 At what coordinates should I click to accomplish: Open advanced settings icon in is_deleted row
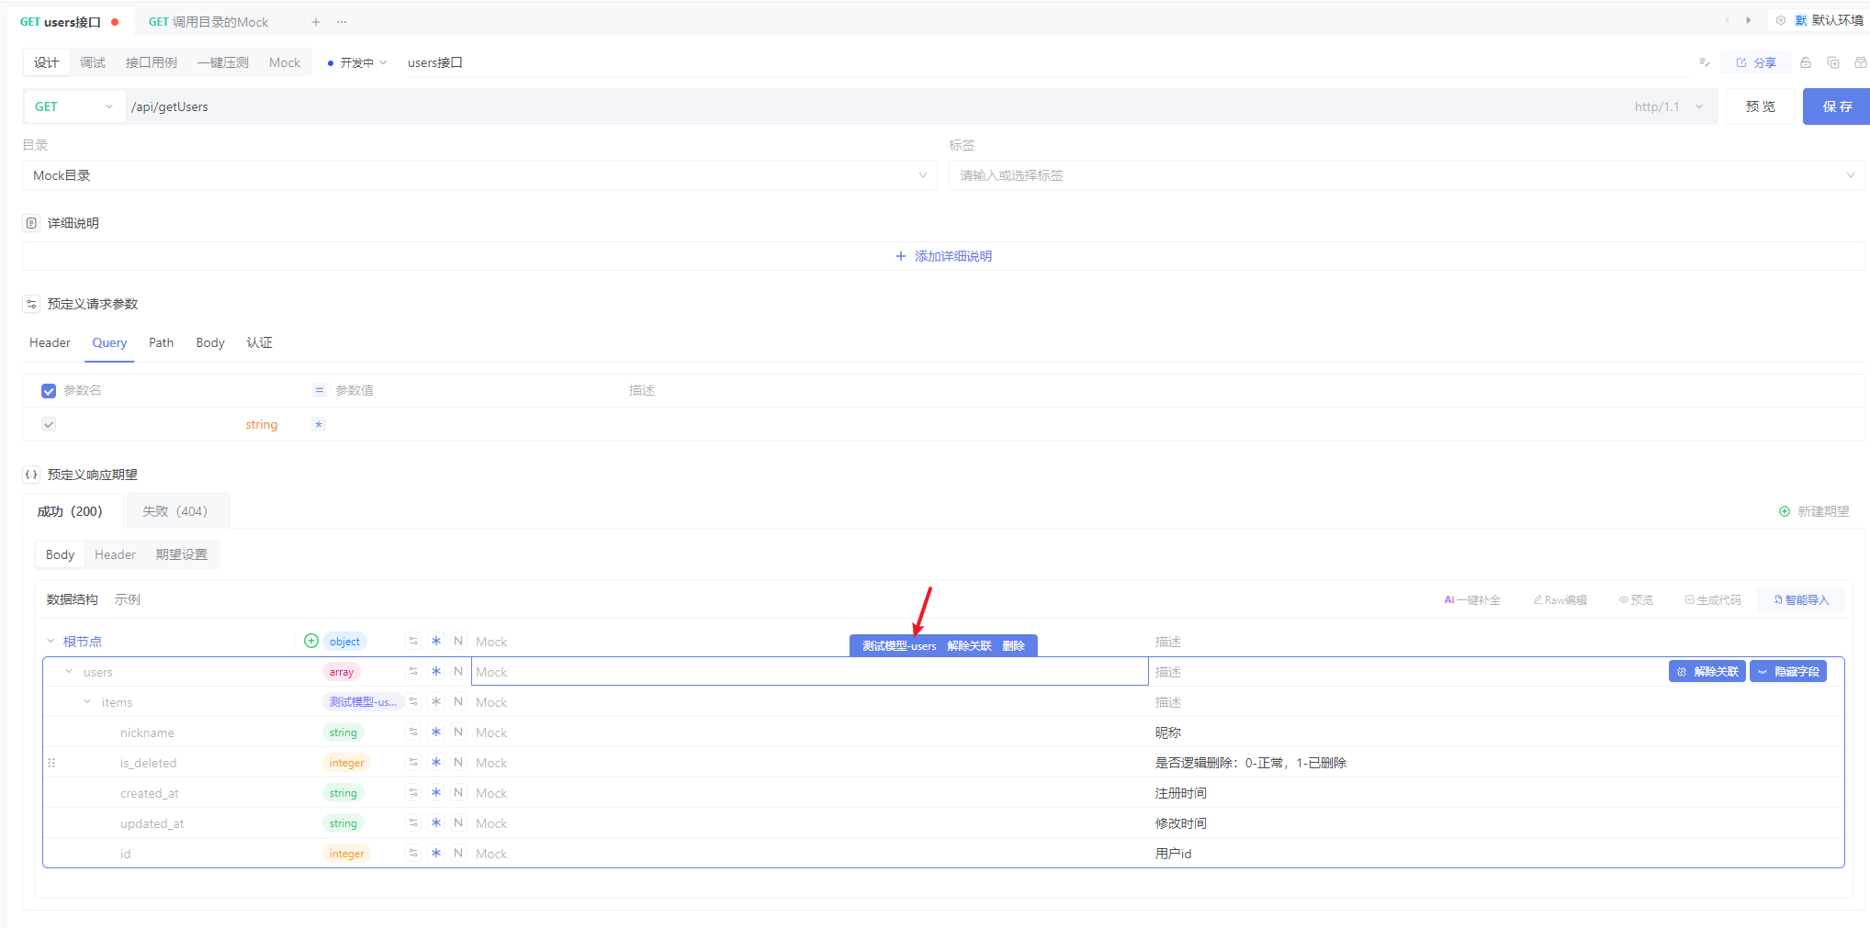click(x=413, y=762)
